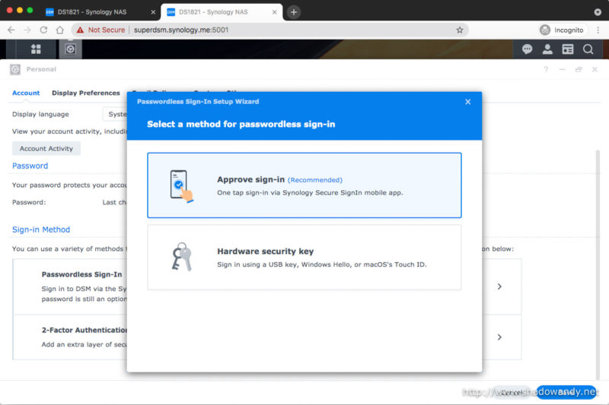Viewport: 609px width, 405px height.
Task: Open the DSM search magnifier icon
Action: tap(588, 49)
